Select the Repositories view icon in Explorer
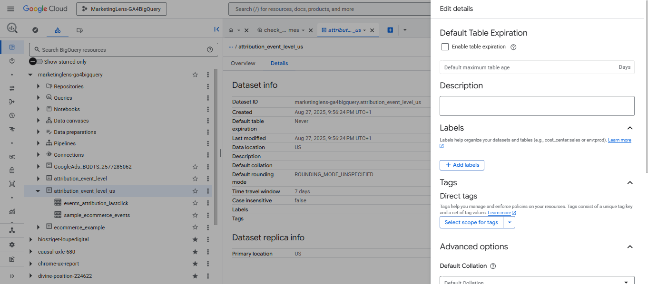648x284 pixels. pos(79,30)
